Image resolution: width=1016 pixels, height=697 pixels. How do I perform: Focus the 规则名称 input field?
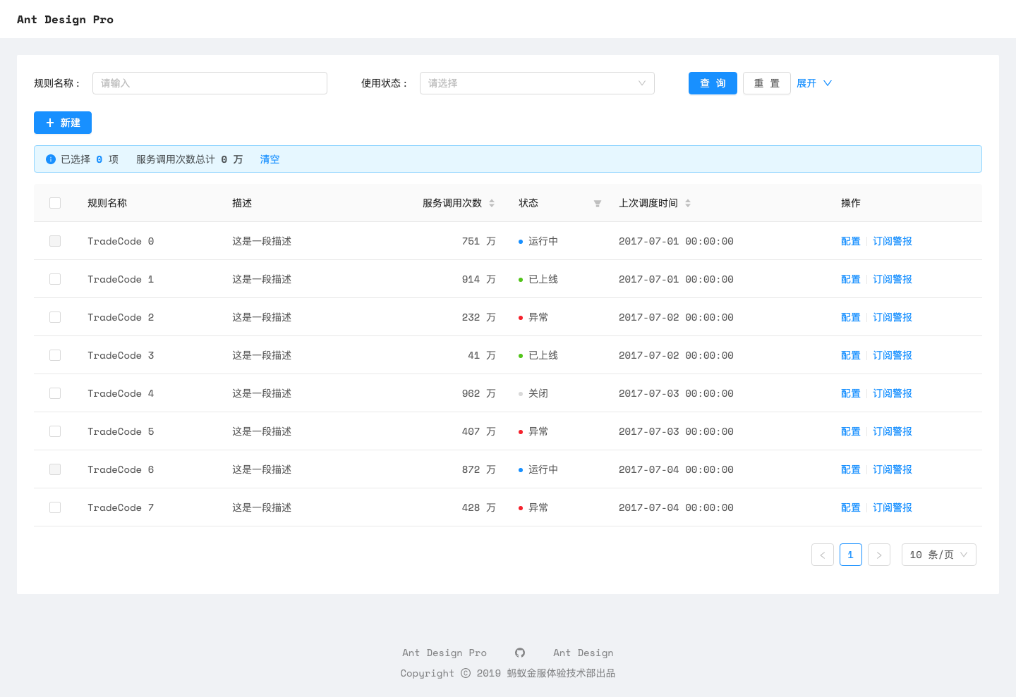click(210, 83)
